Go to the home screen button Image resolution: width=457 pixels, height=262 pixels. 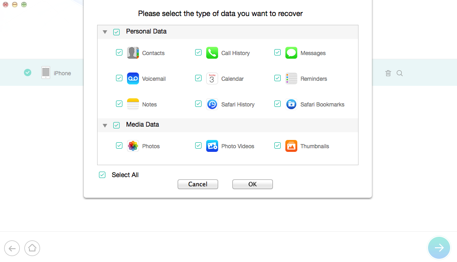tap(32, 248)
